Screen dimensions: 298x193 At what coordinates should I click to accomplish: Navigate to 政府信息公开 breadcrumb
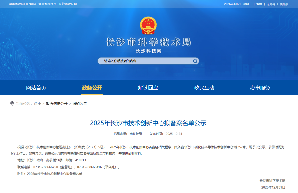[x=57, y=104]
